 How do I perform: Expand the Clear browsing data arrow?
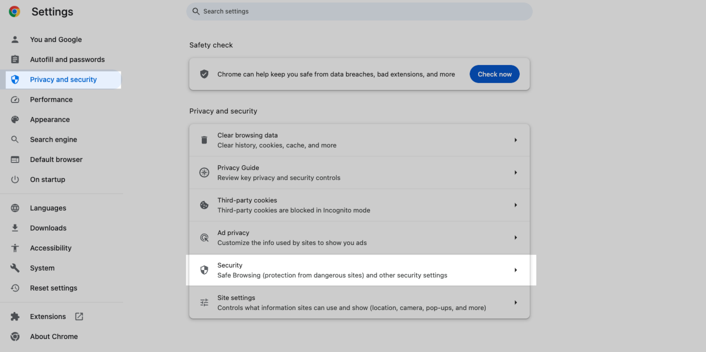click(x=515, y=140)
